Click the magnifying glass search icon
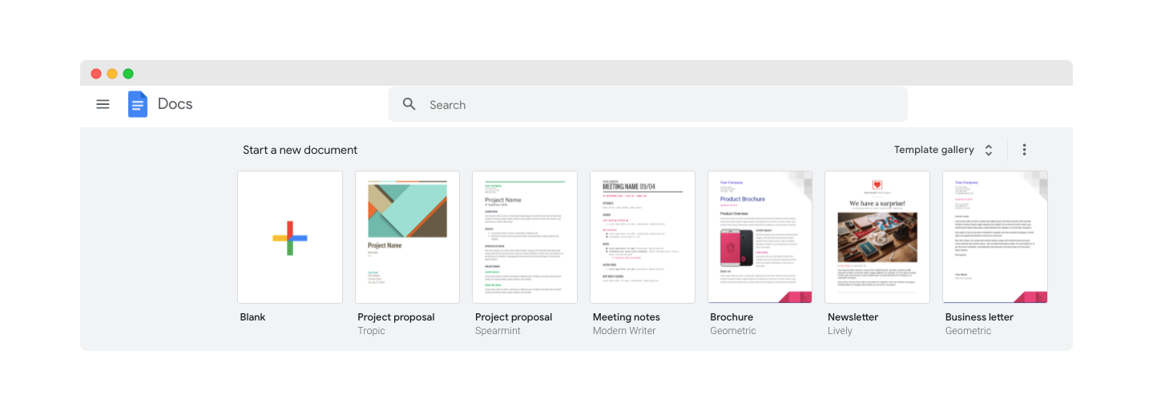 point(409,104)
